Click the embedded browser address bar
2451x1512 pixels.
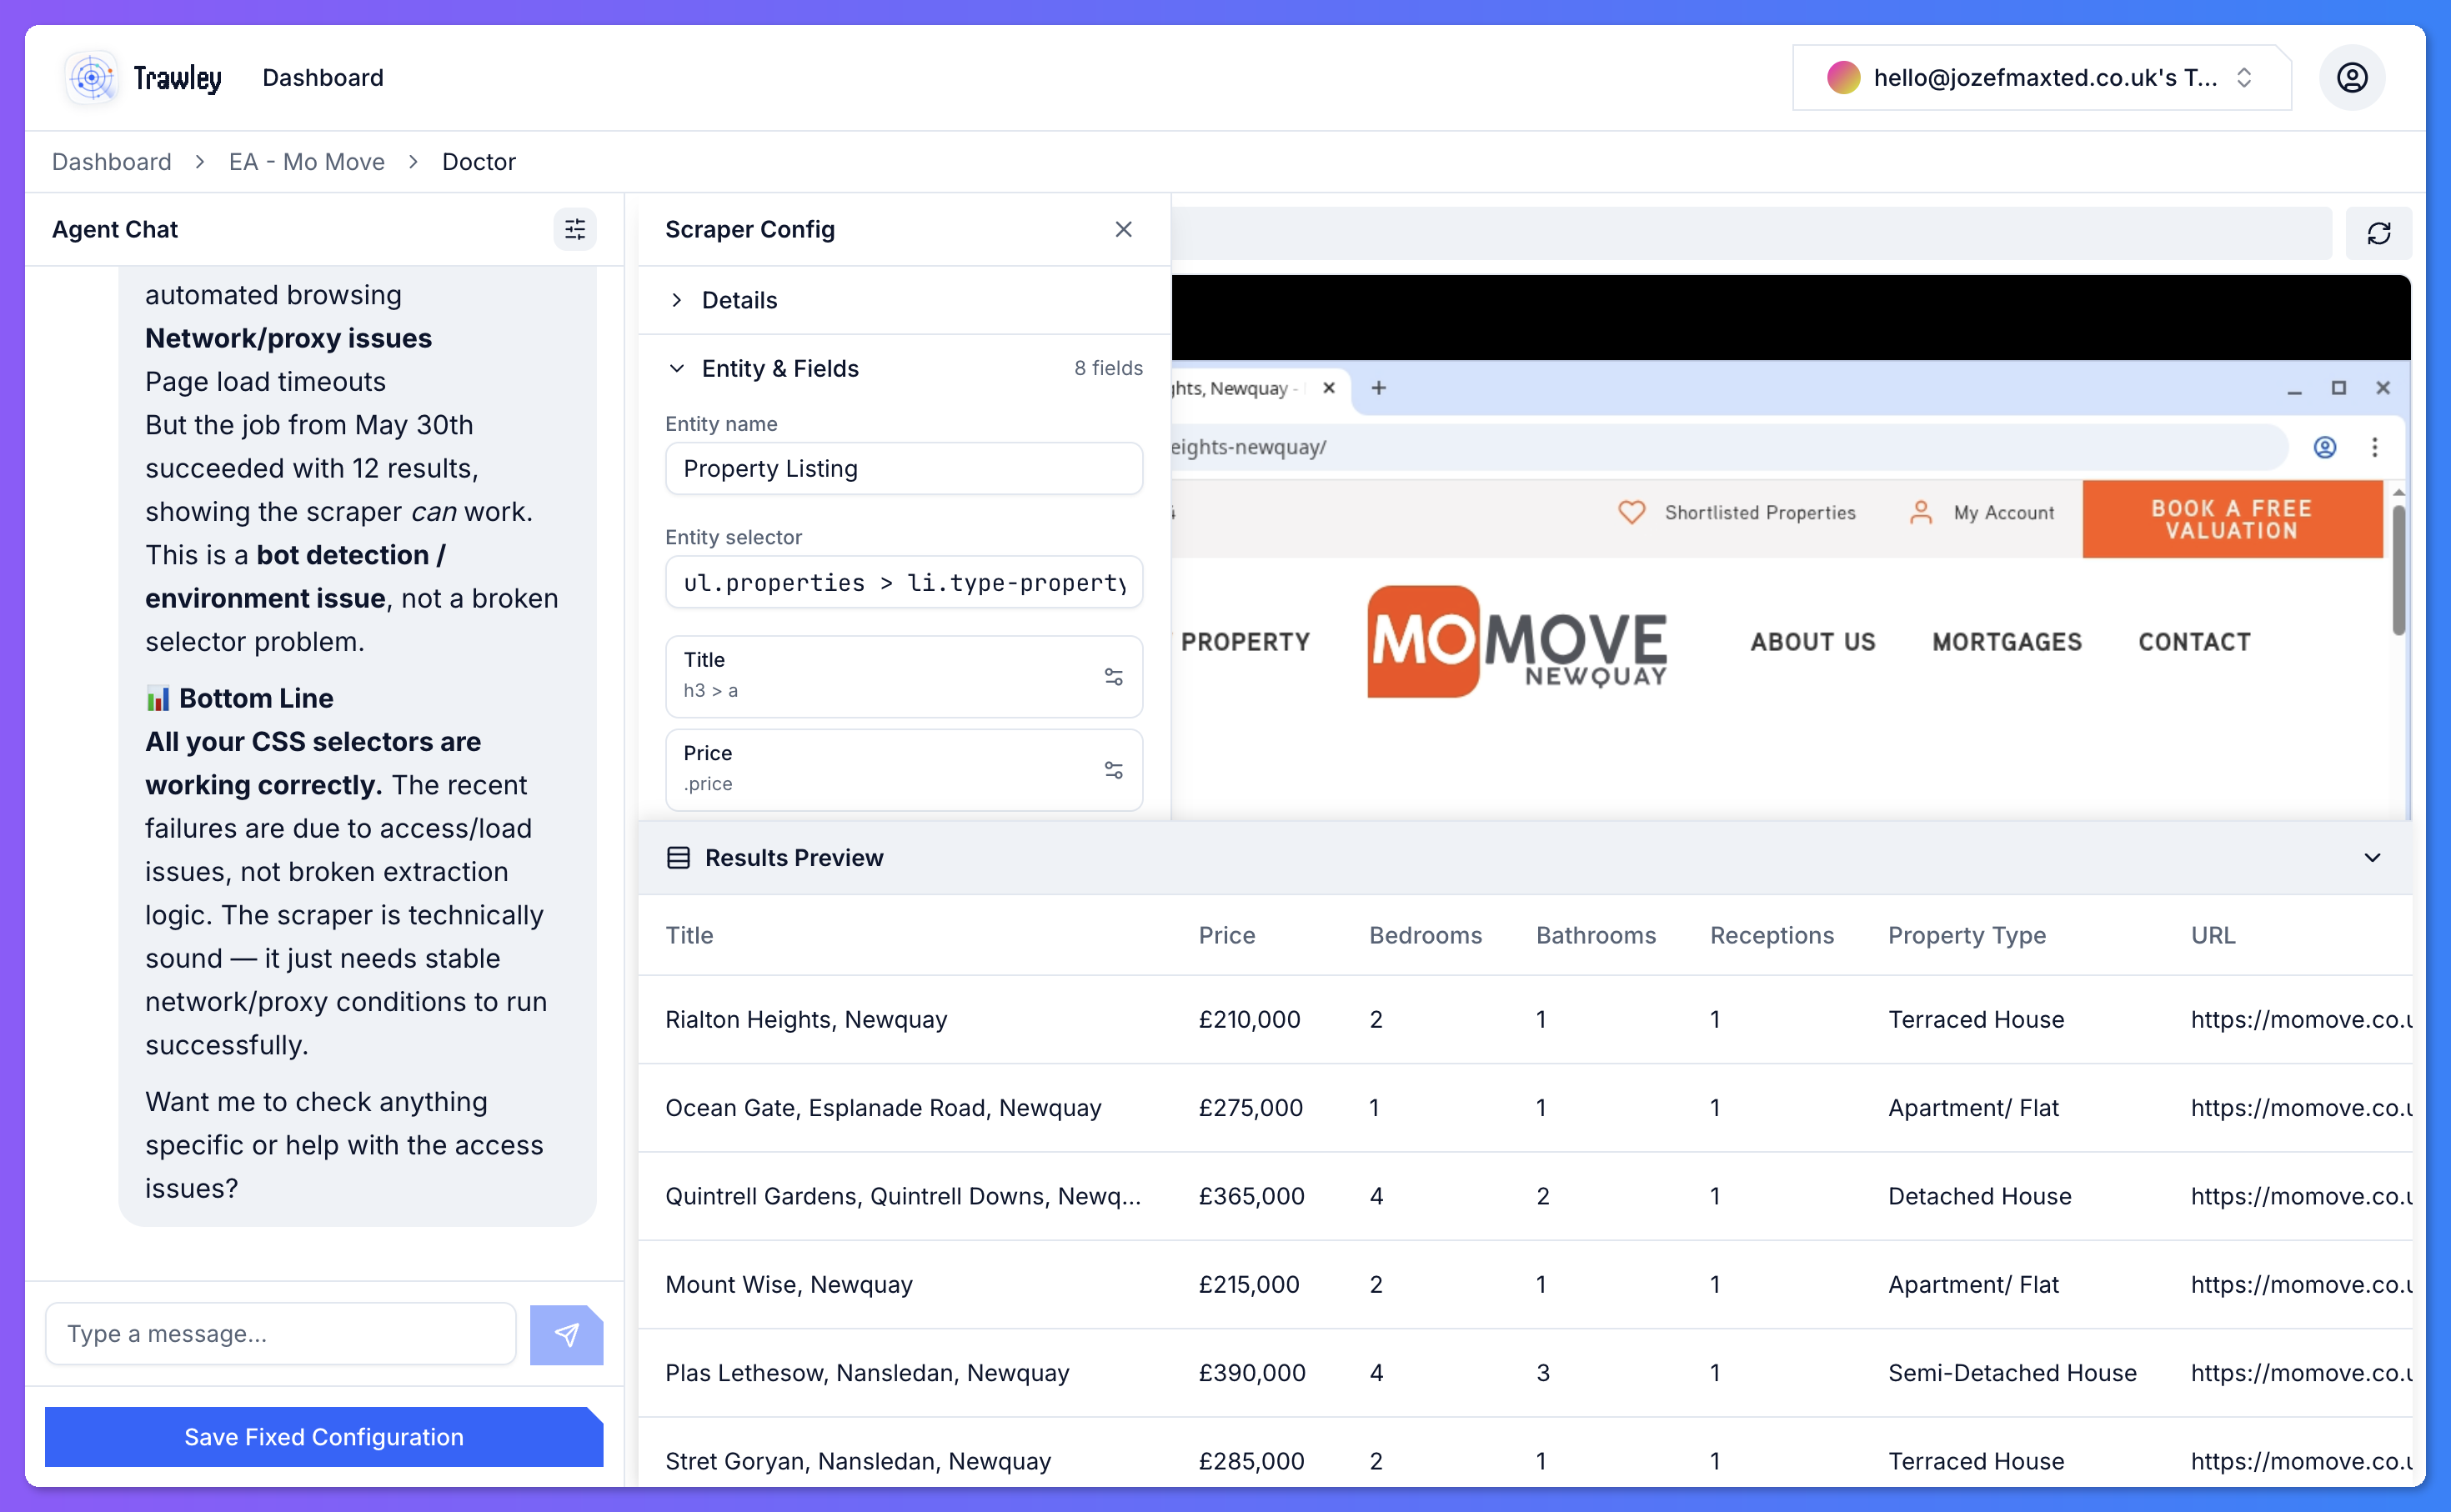coord(1728,447)
